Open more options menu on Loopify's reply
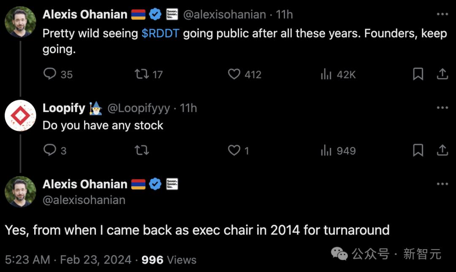Viewport: 456px width, 272px height. [x=442, y=108]
